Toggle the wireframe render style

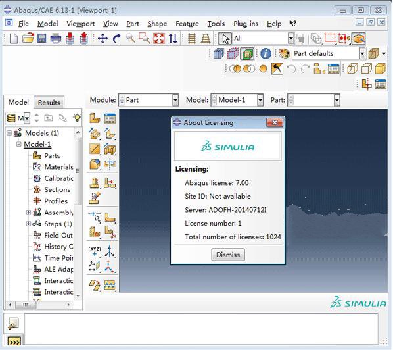352,68
